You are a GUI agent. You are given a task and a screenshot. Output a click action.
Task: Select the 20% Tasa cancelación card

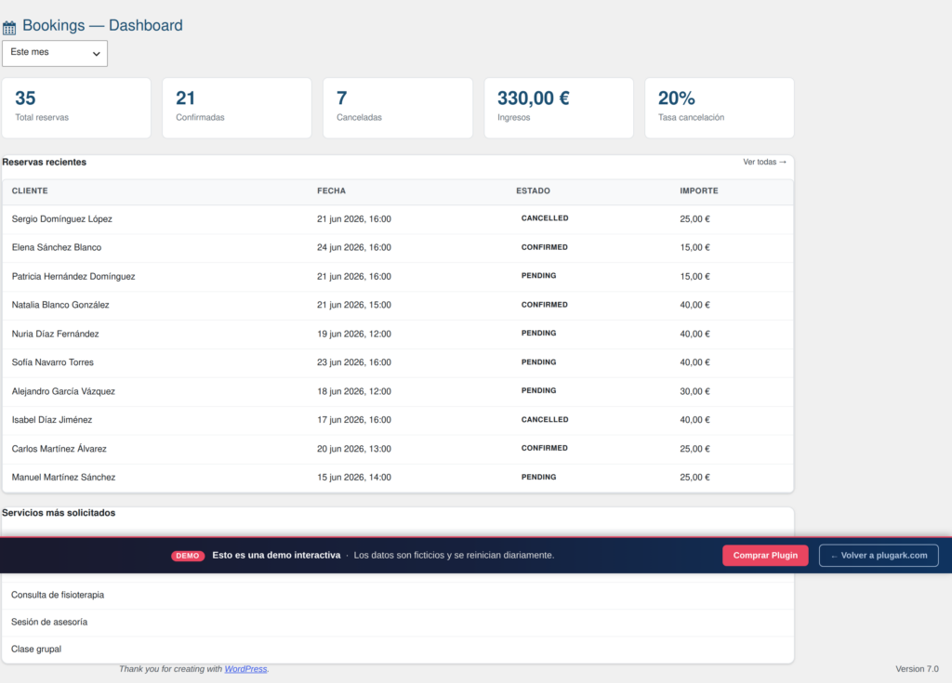[x=720, y=108]
